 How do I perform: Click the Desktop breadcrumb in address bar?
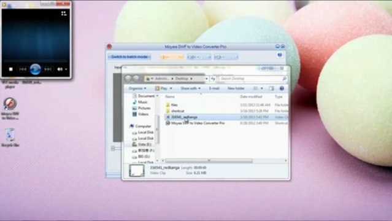(x=182, y=79)
